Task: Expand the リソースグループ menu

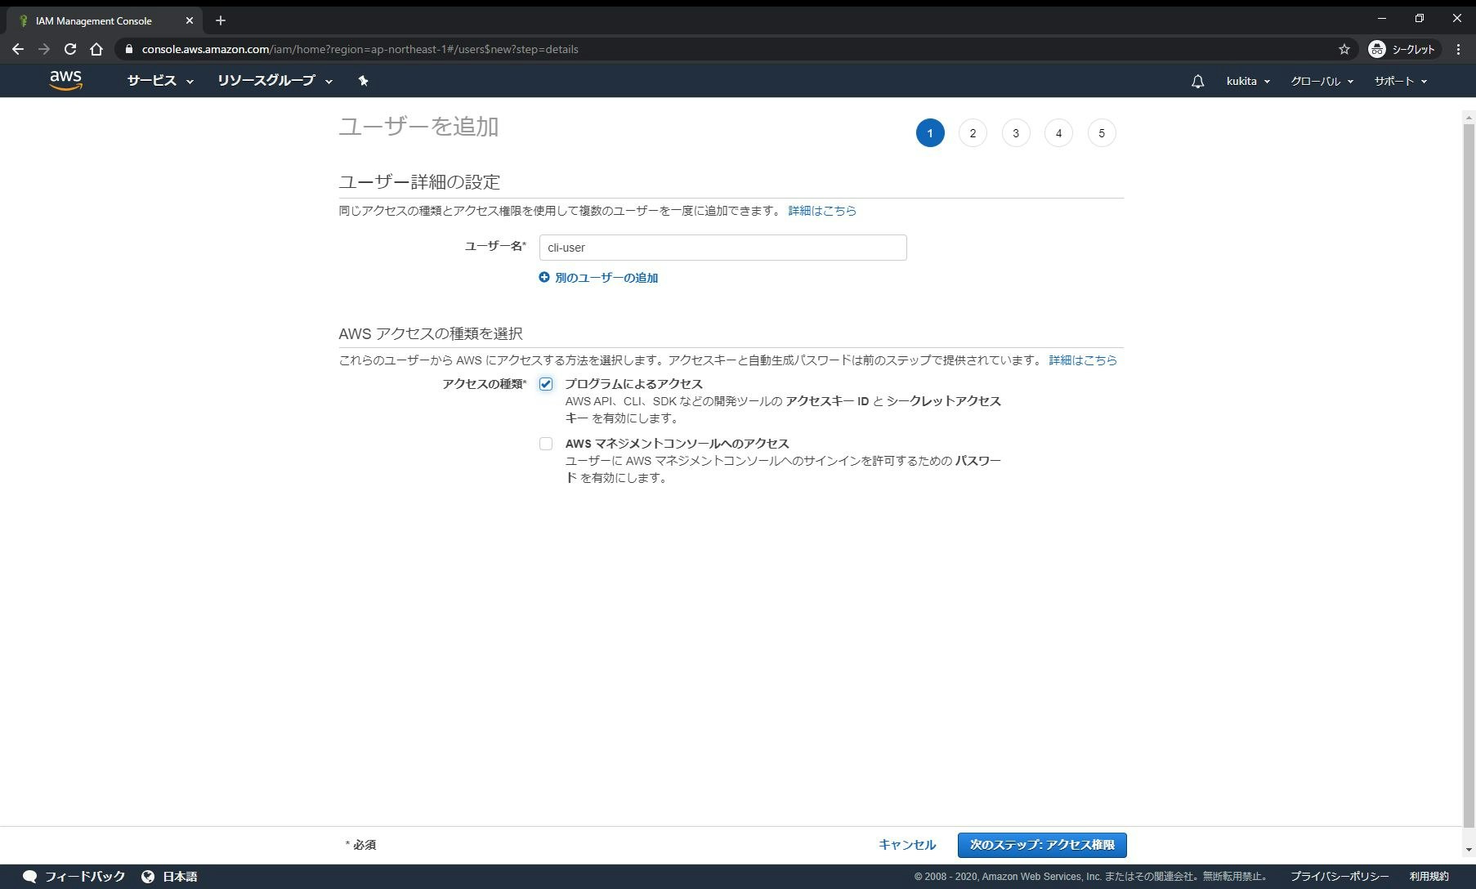Action: (275, 80)
